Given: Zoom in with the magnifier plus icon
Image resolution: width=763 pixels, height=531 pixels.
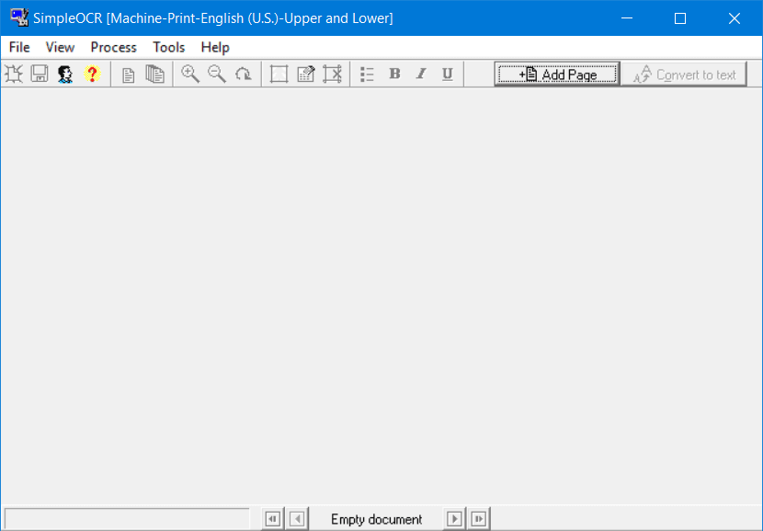Looking at the screenshot, I should pos(190,74).
